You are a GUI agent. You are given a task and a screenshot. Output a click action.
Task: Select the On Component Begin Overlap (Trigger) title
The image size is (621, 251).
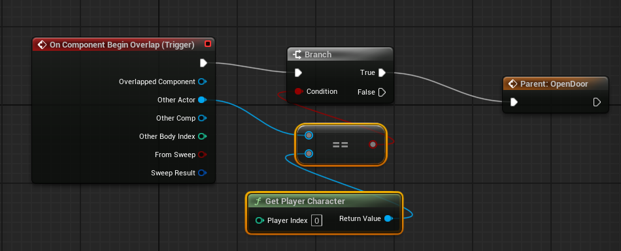(x=122, y=45)
